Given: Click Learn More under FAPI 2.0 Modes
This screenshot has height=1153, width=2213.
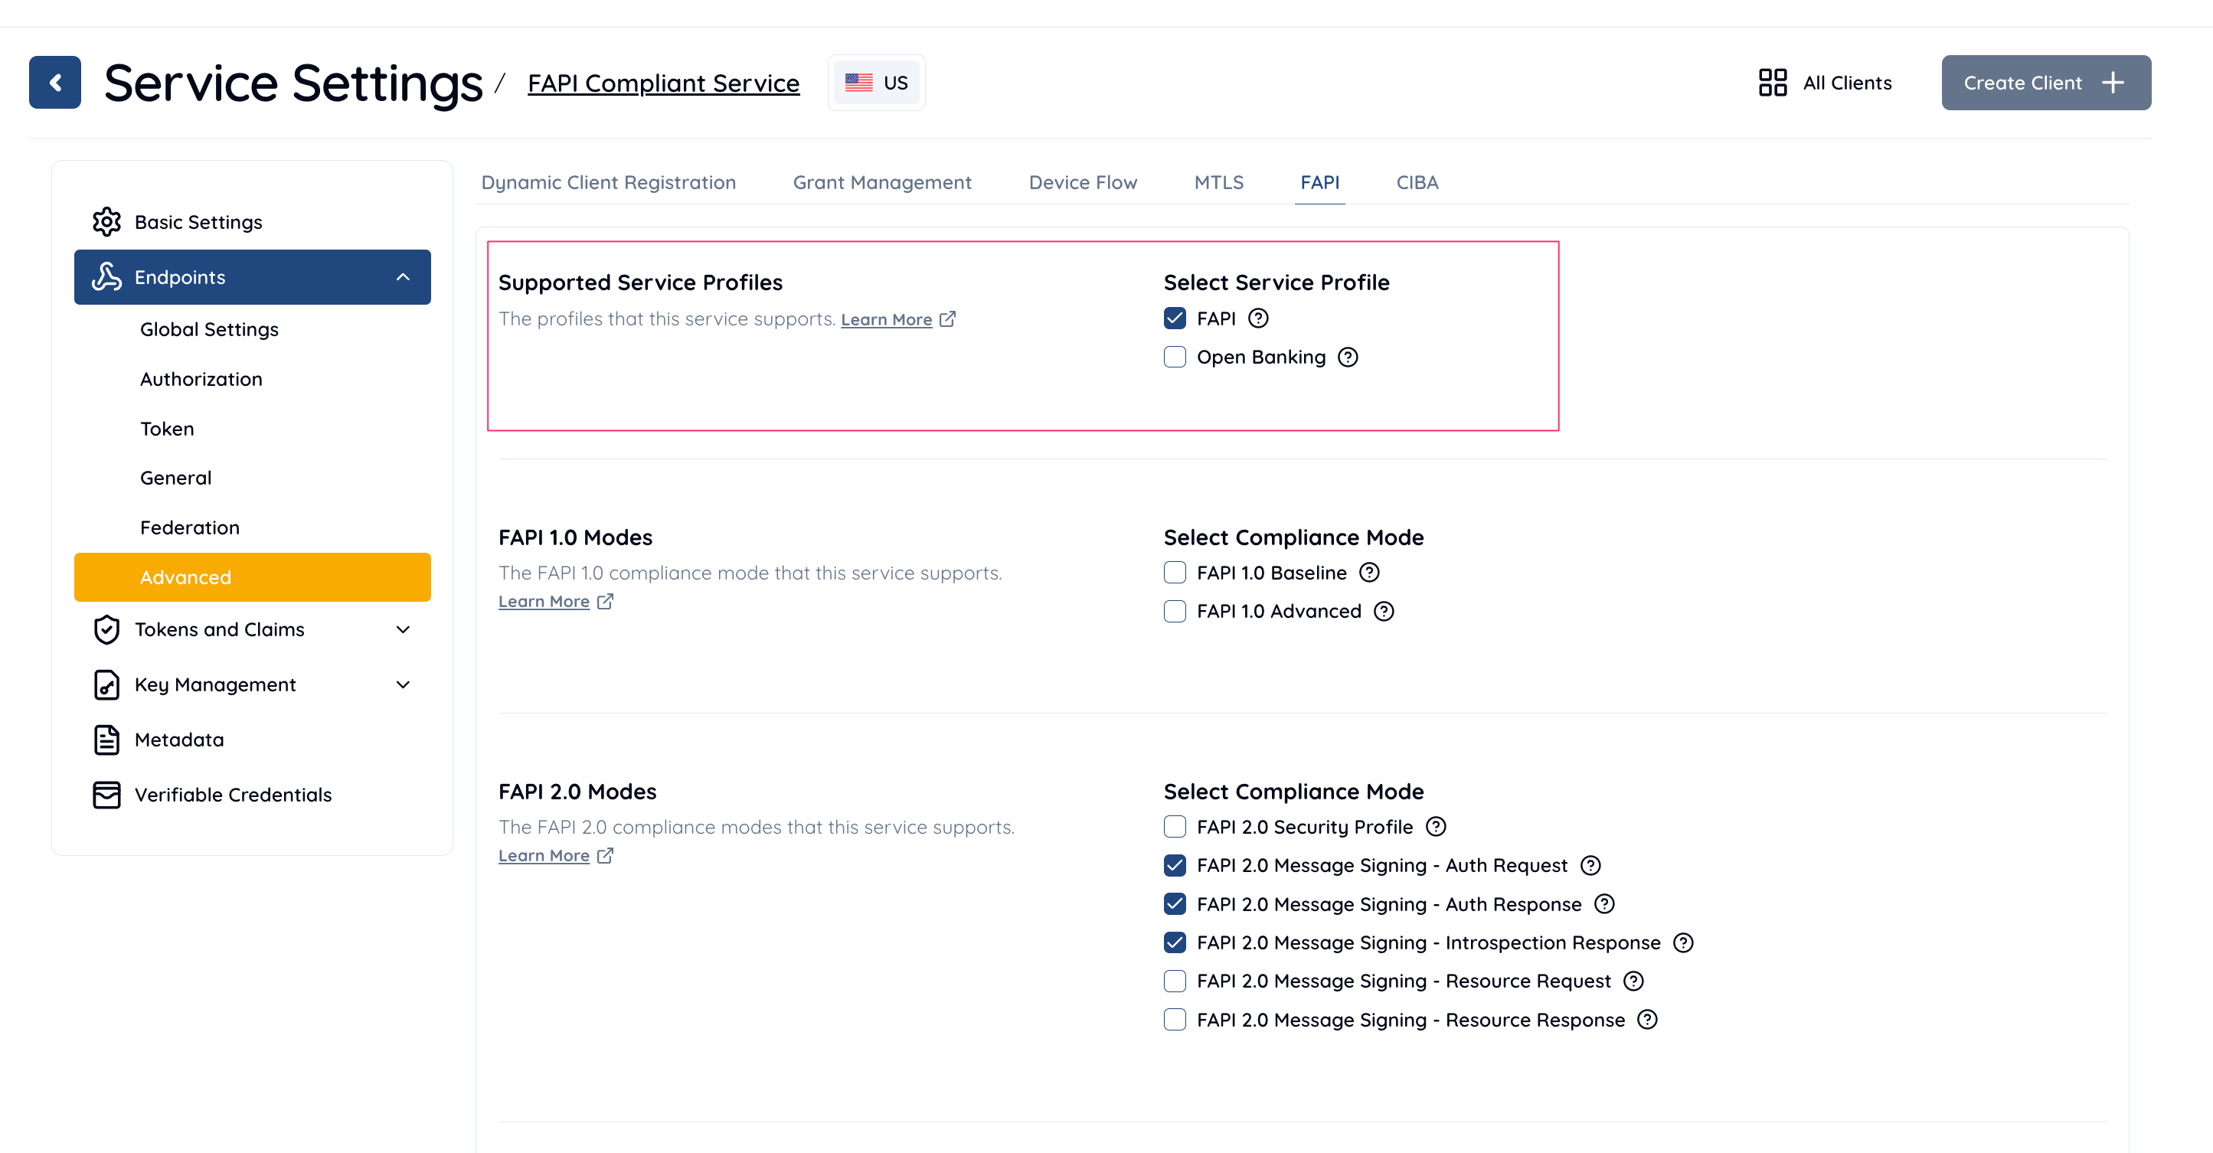Looking at the screenshot, I should point(544,856).
